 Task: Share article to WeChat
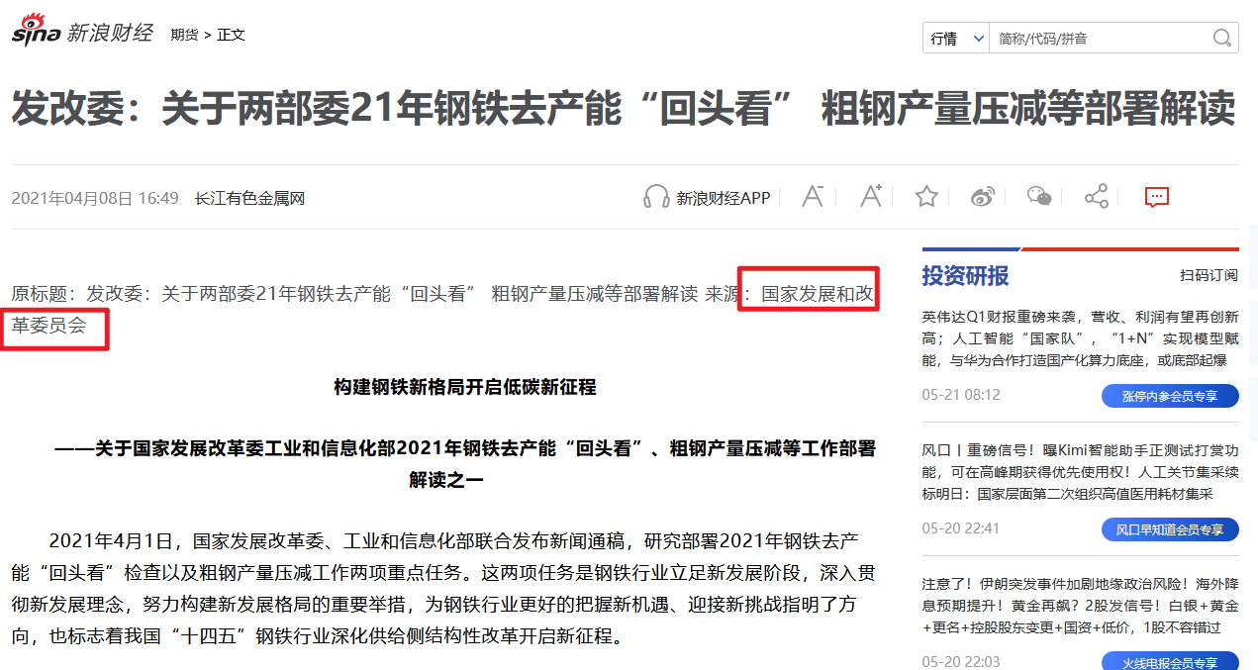point(1038,197)
